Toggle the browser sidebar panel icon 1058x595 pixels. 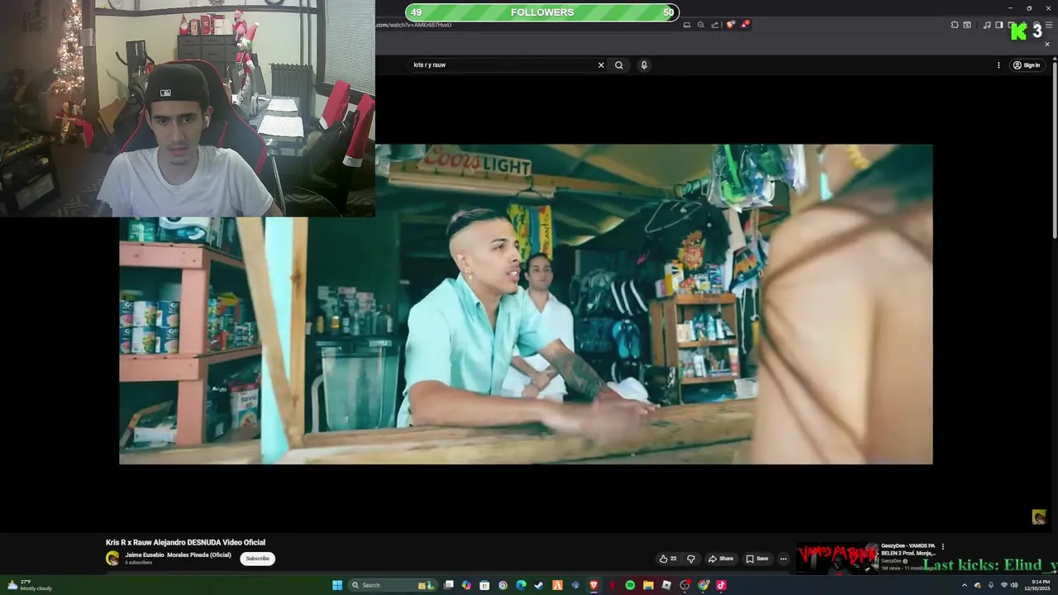tap(998, 25)
